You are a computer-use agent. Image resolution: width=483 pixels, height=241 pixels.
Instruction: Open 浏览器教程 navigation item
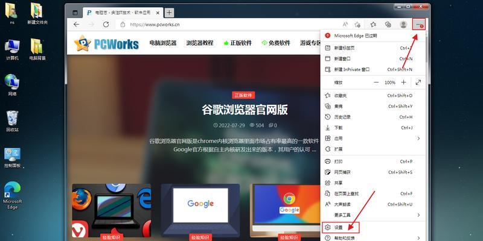click(x=200, y=43)
